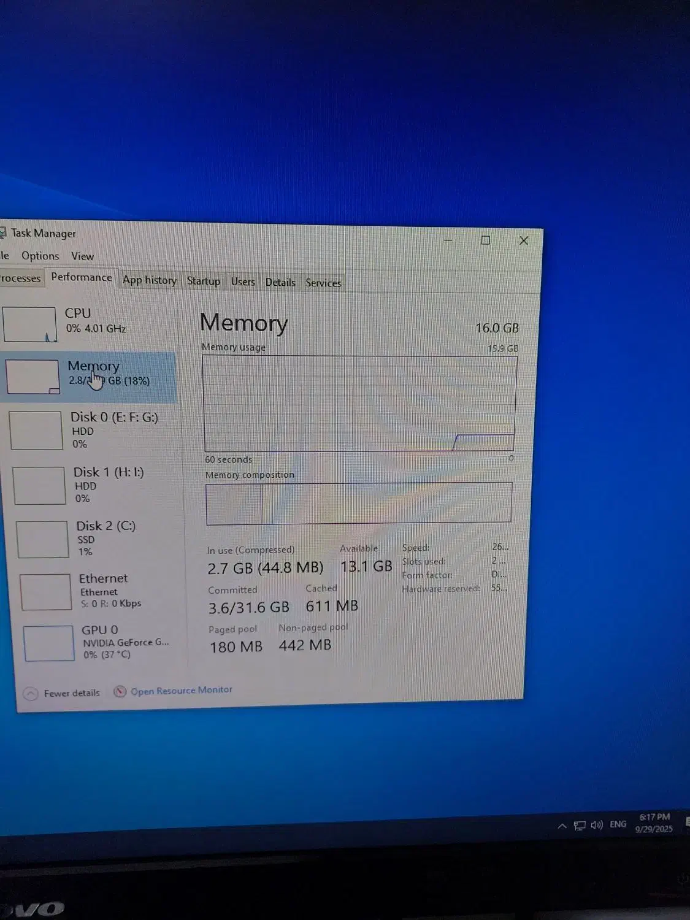Image resolution: width=690 pixels, height=920 pixels.
Task: Select the Memory performance item
Action: pyautogui.click(x=89, y=377)
